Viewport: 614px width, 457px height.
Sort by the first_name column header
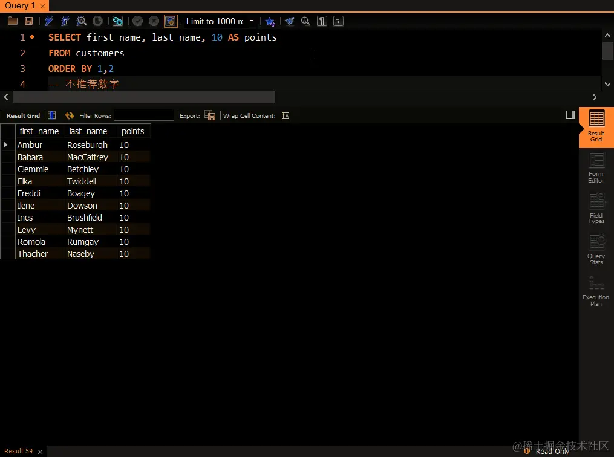pyautogui.click(x=39, y=131)
